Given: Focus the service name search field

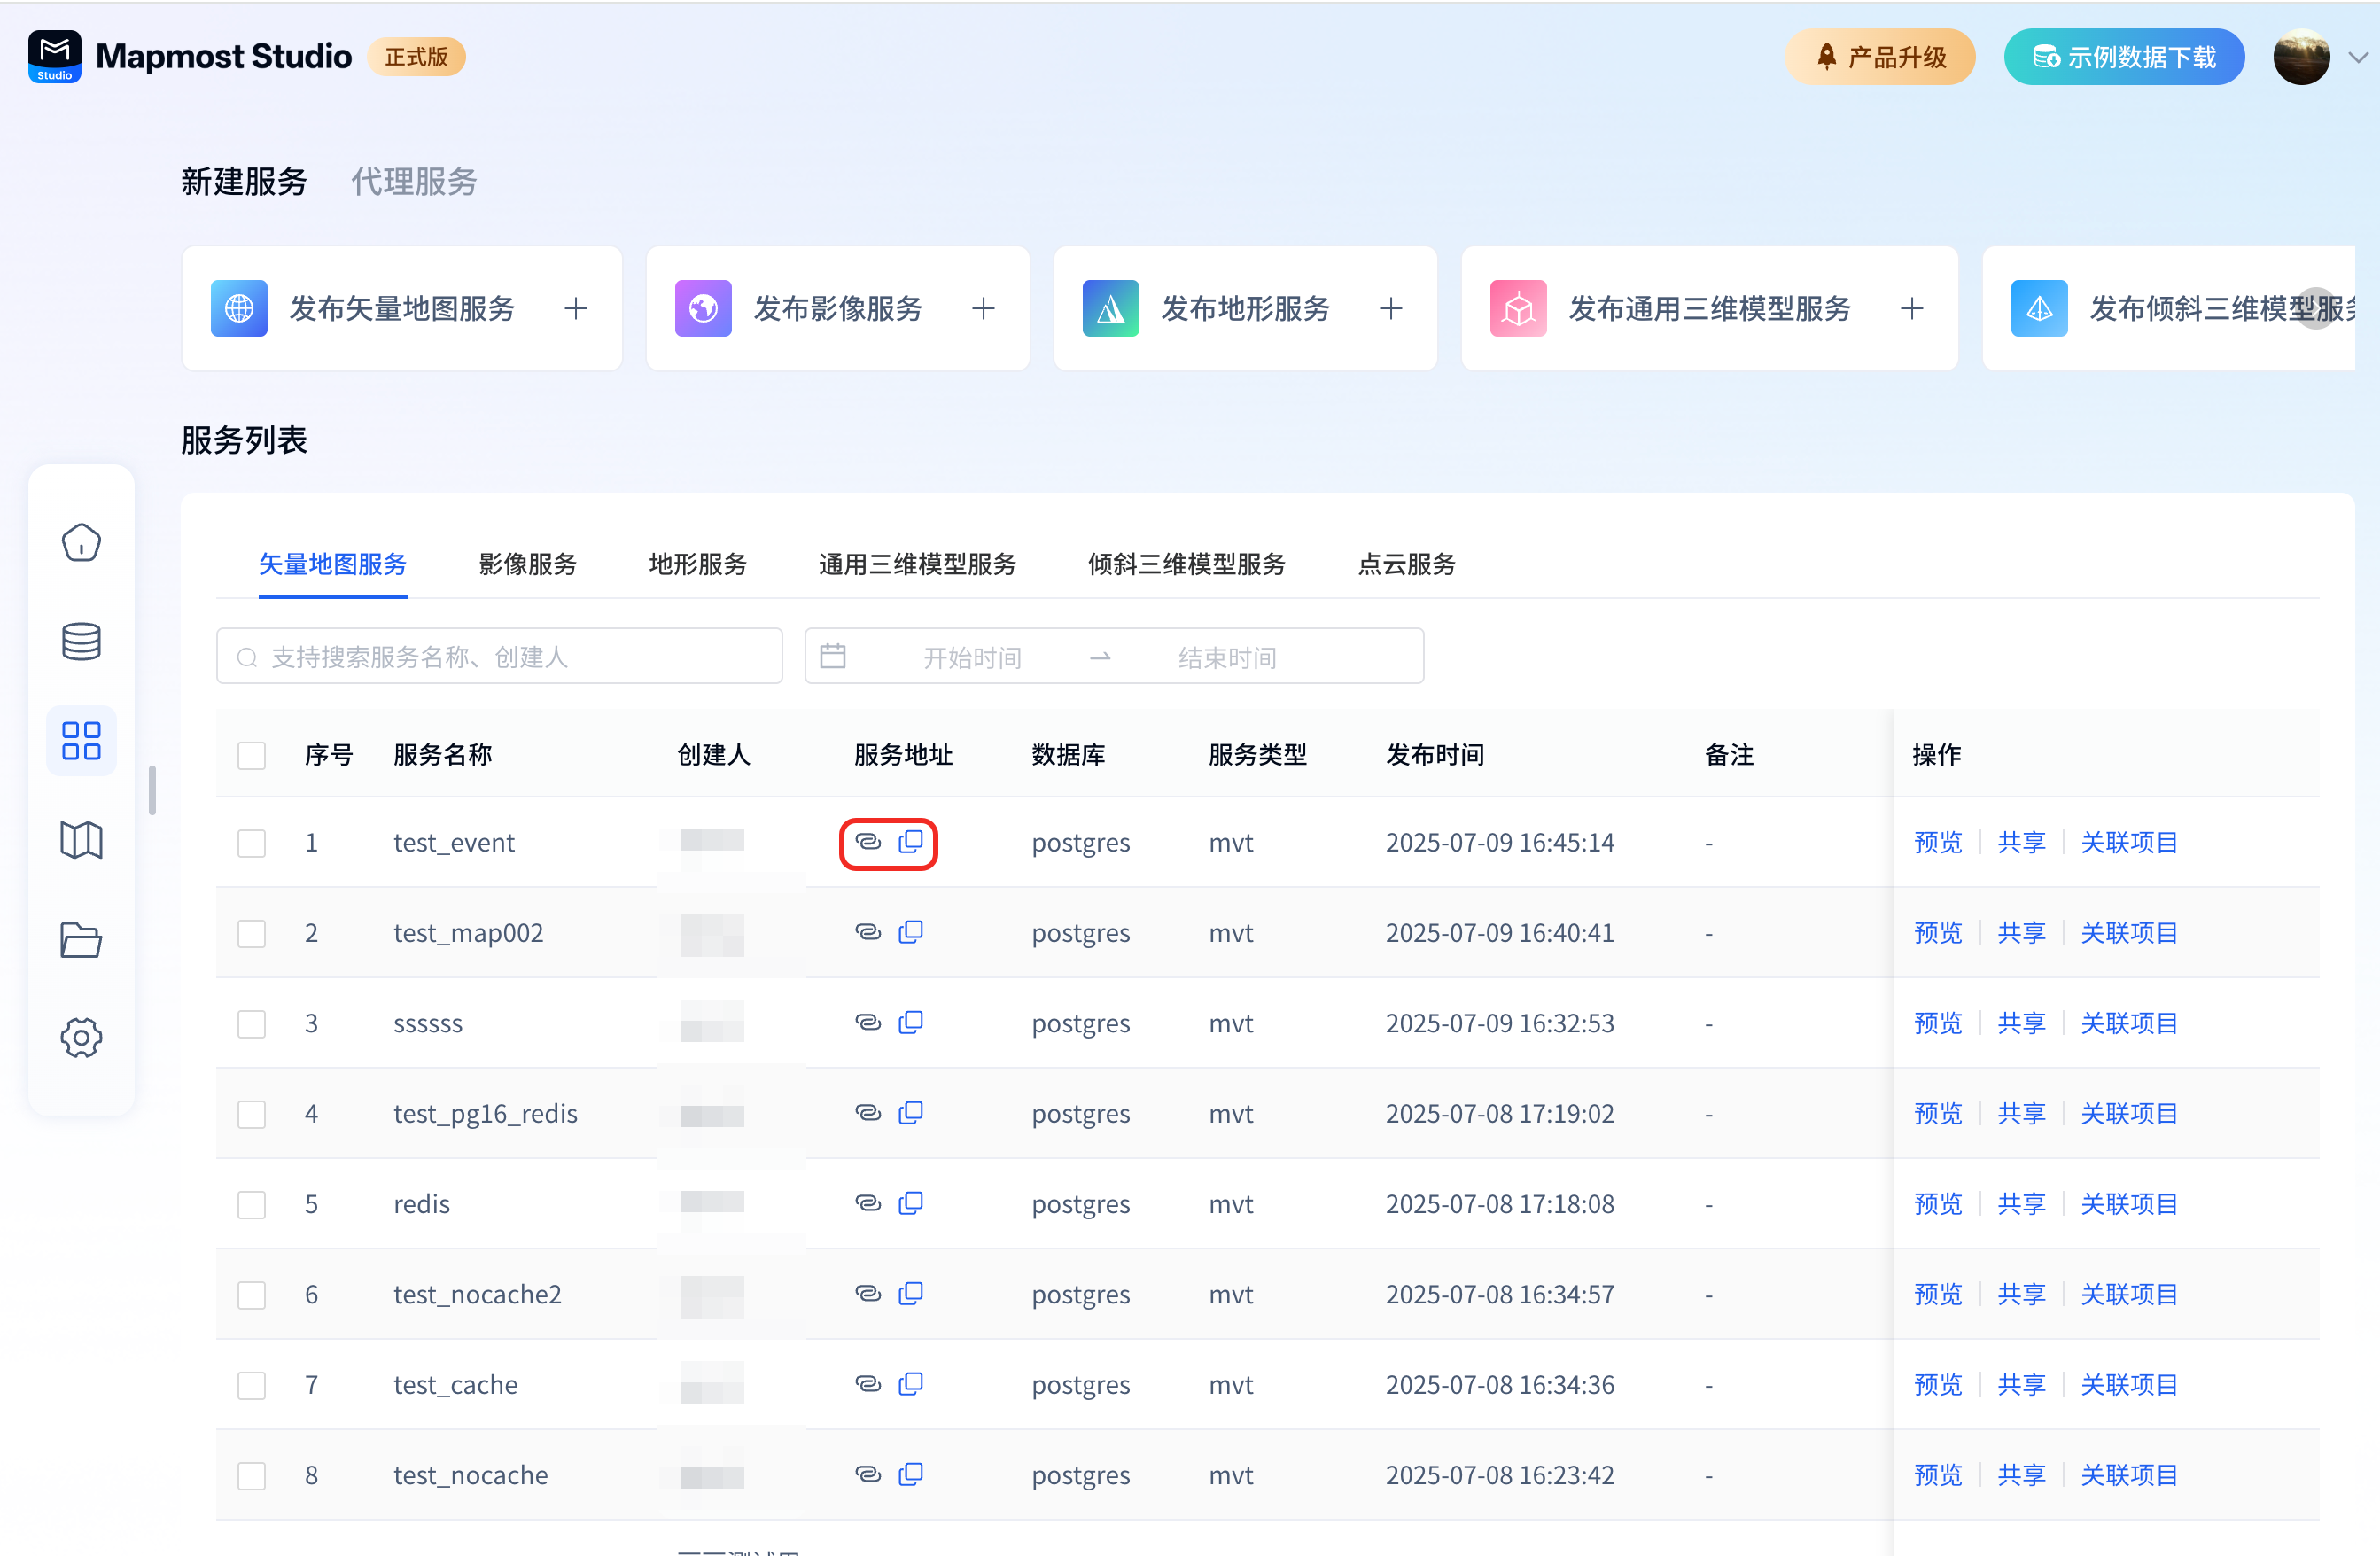Looking at the screenshot, I should 499,656.
